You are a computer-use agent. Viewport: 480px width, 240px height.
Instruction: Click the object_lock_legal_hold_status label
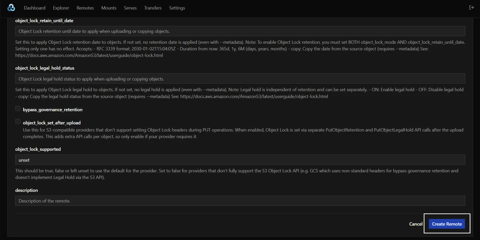point(45,68)
